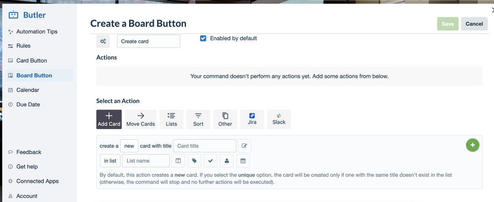Click the Card title input field
The width and height of the screenshot is (494, 202).
coord(204,146)
